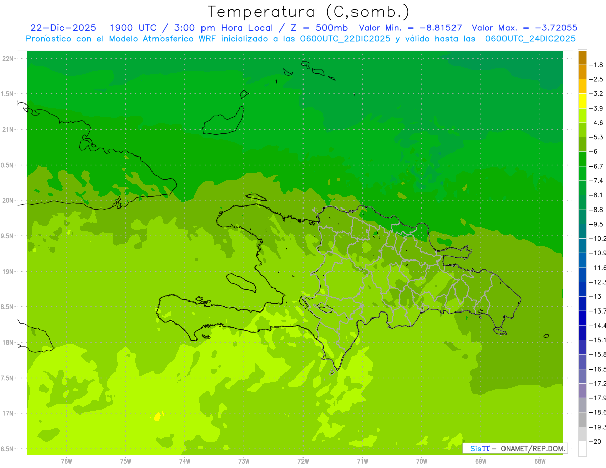Image resolution: width=606 pixels, height=468 pixels.
Task: Click the "74W" longitude label
Action: click(185, 461)
